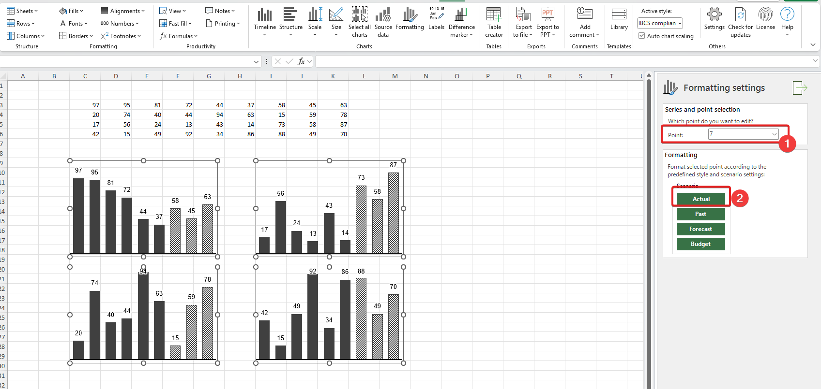Screen dimensions: 821x389
Task: Open the Active style dropdown
Action: (660, 23)
